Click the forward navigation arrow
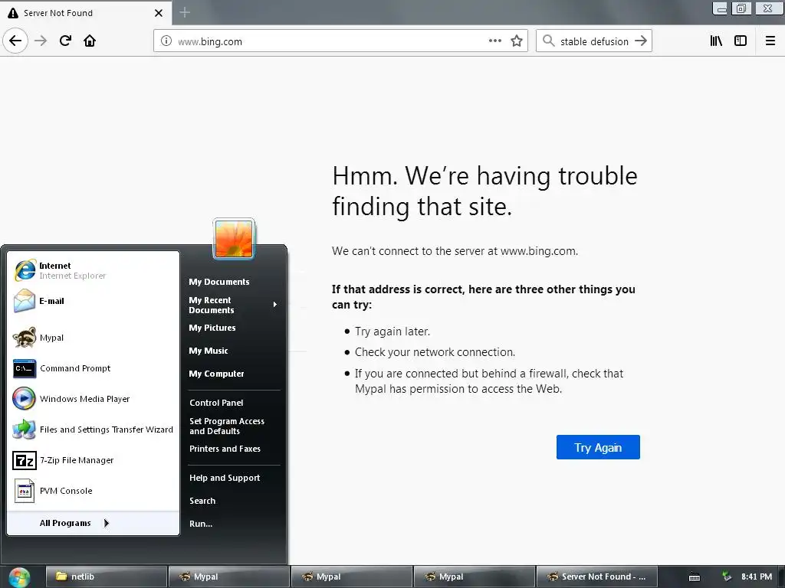The image size is (785, 588). [x=41, y=41]
